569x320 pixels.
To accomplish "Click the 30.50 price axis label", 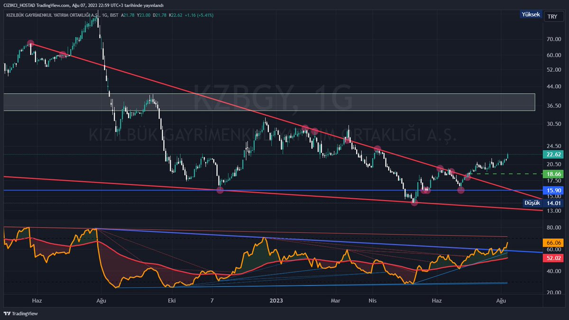I will point(554,124).
